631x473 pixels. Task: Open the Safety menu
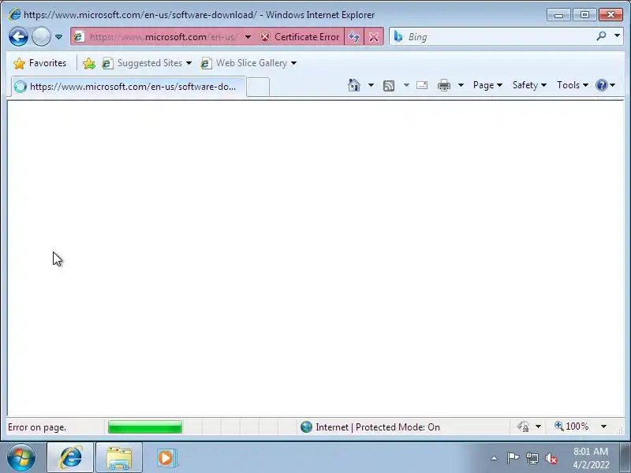pos(529,85)
